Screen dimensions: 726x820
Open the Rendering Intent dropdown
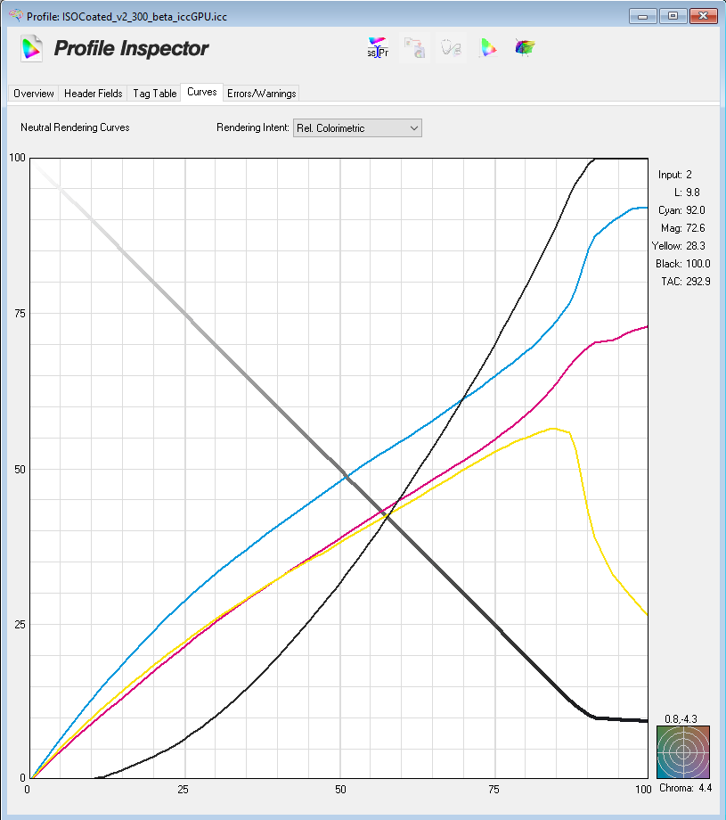pyautogui.click(x=413, y=127)
